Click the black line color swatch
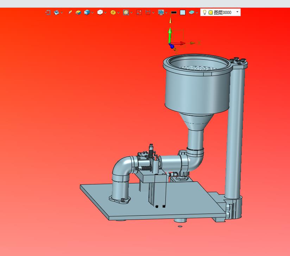 click(174, 13)
